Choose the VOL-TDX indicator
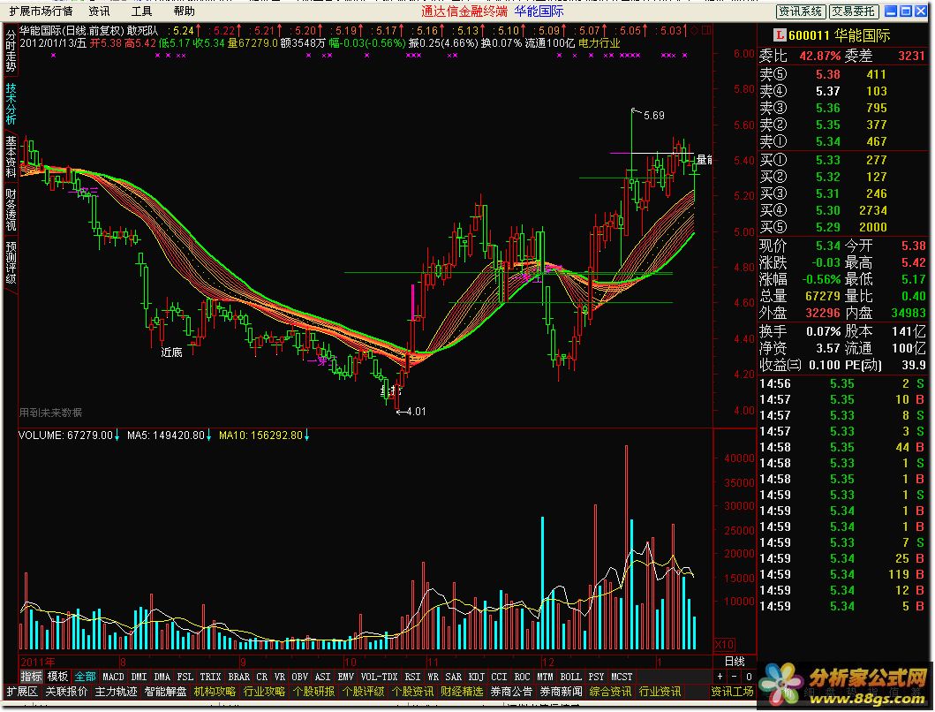935x712 pixels. [380, 677]
